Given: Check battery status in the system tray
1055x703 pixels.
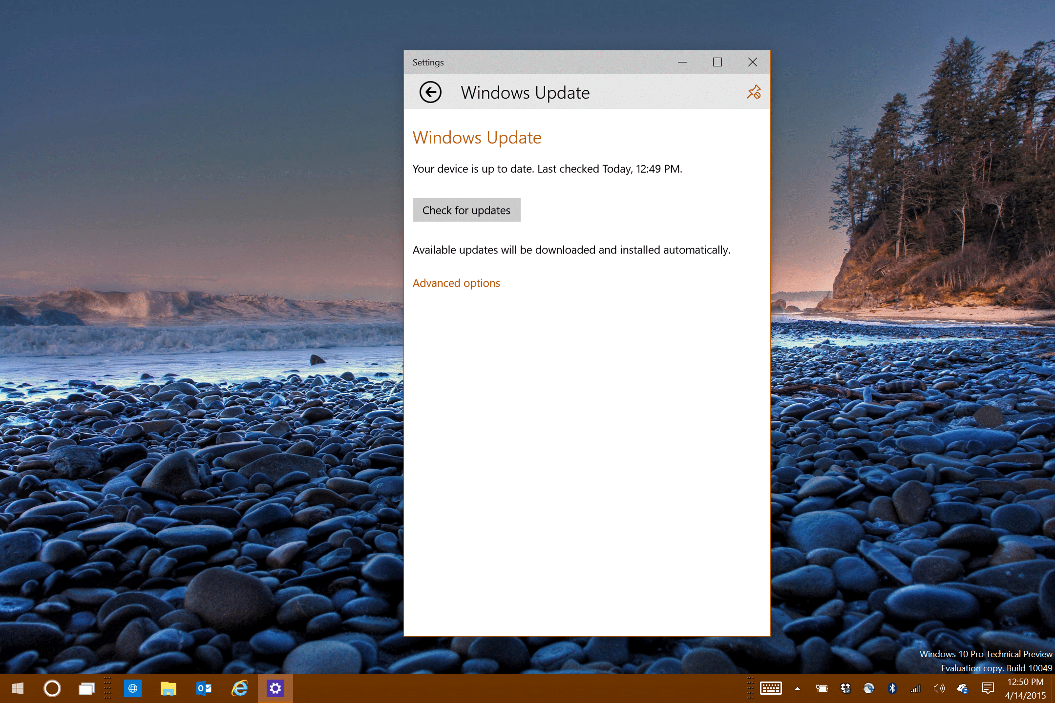Looking at the screenshot, I should [822, 688].
